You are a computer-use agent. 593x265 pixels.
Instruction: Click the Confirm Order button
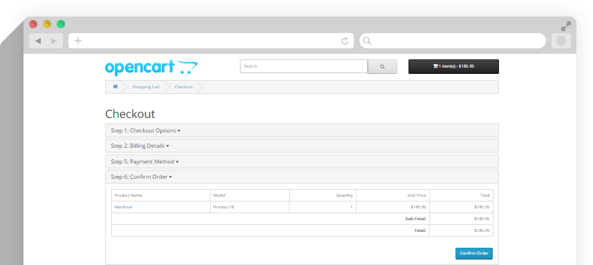(474, 253)
